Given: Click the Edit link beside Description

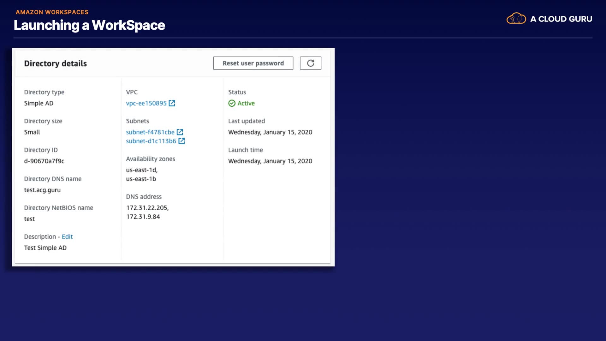Looking at the screenshot, I should pyautogui.click(x=67, y=236).
